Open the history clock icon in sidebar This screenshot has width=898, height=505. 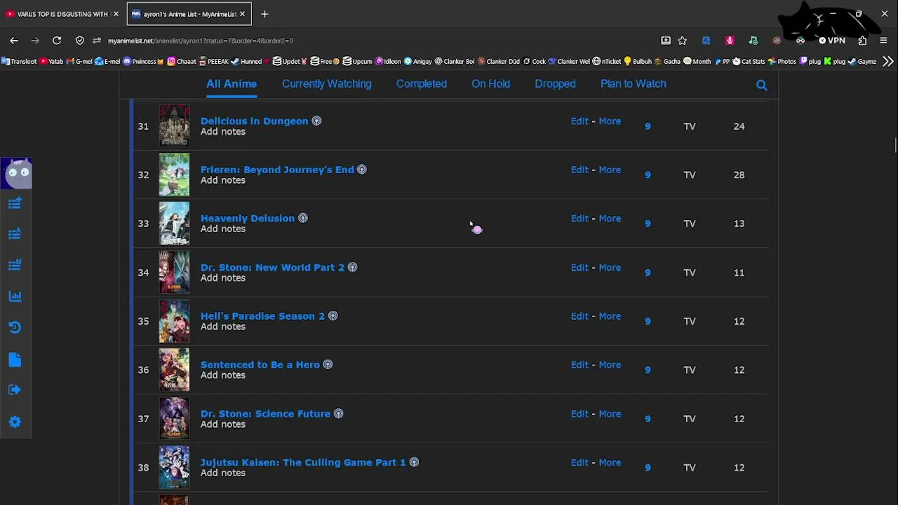click(x=15, y=328)
